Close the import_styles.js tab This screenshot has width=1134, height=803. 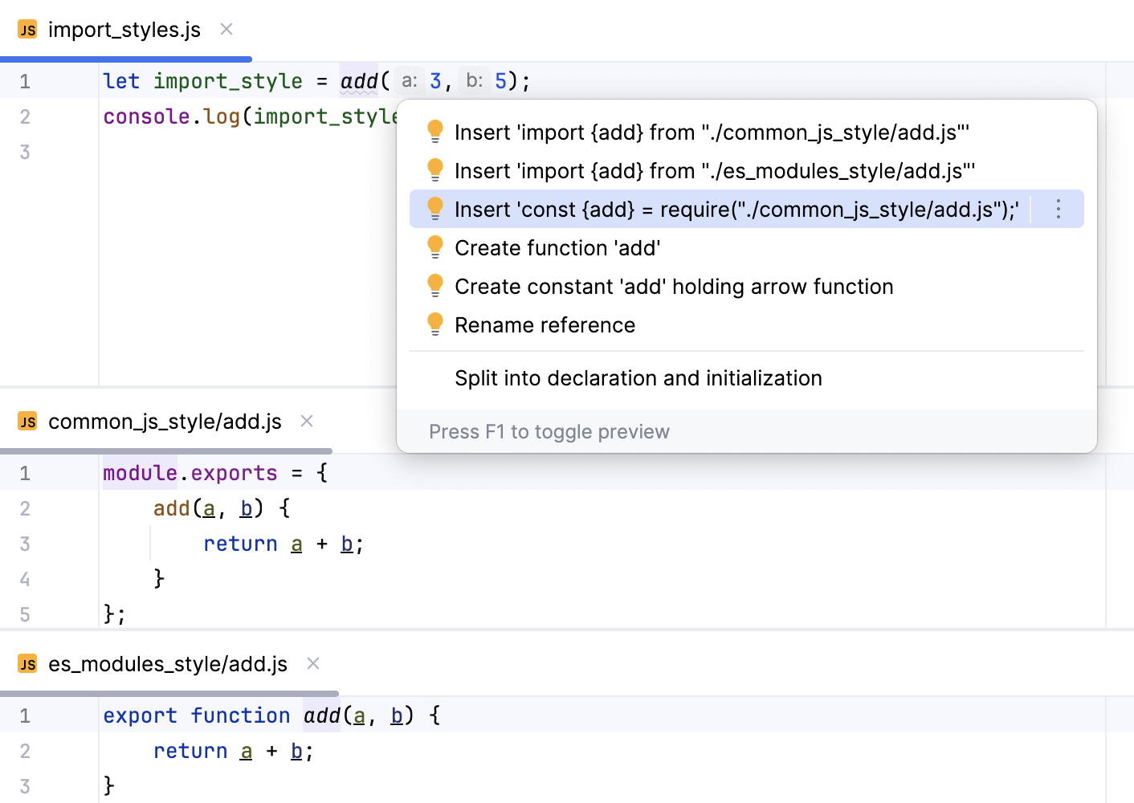point(226,29)
